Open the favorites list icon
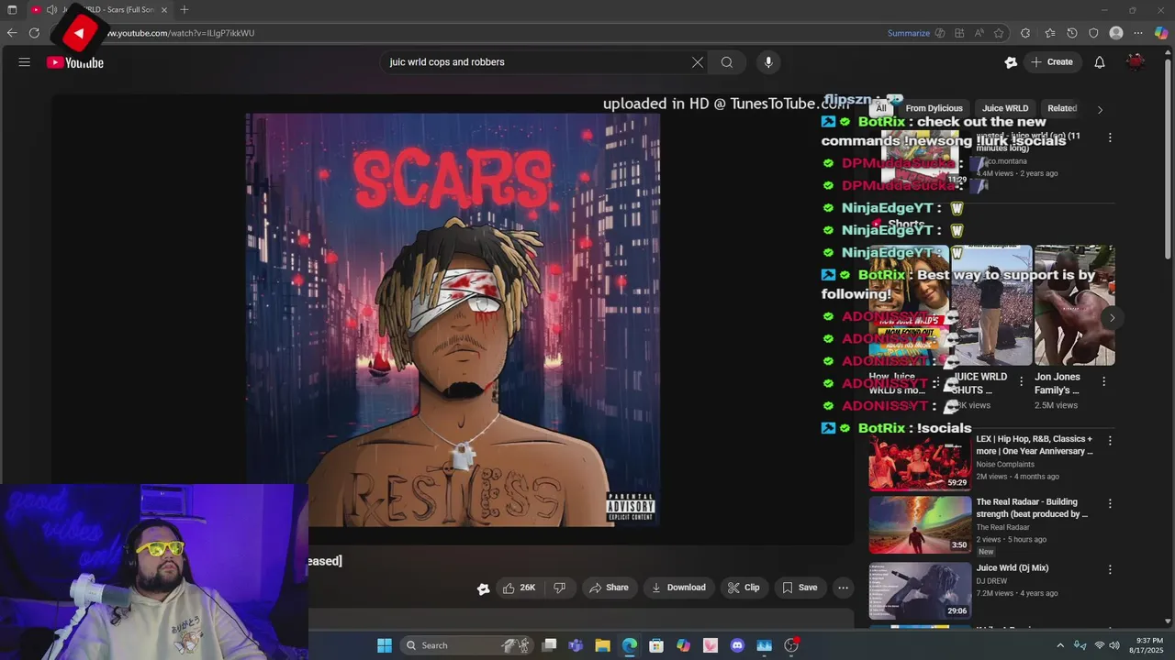Viewport: 1175px width, 660px height. click(x=1049, y=33)
